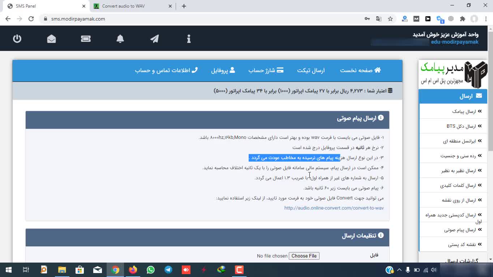The height and width of the screenshot is (277, 493).
Task: Click the paper plane send icon
Action: pos(154,39)
